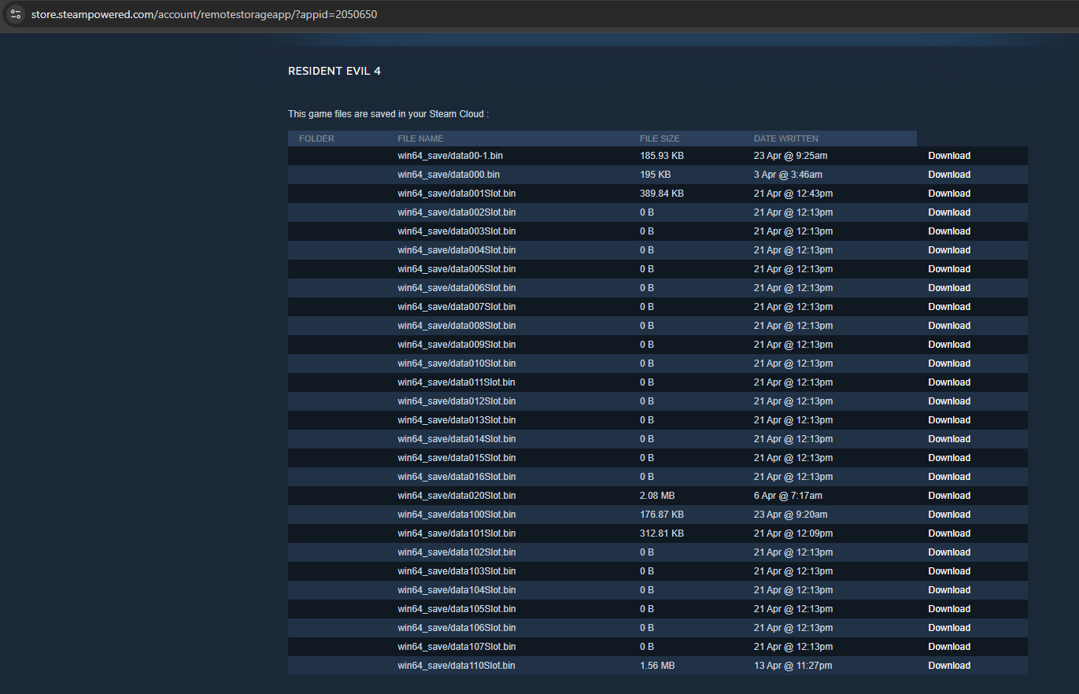
Task: Click the DATE WRITTEN column header
Action: (786, 138)
